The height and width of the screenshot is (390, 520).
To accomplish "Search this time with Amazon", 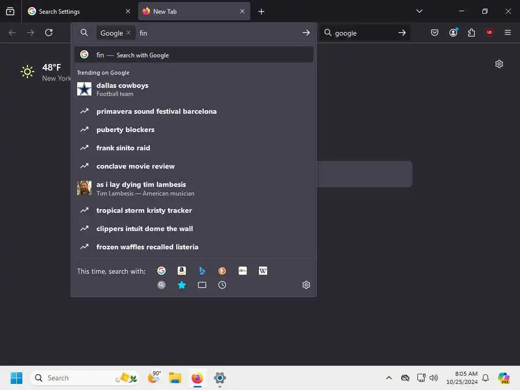I will tap(181, 271).
